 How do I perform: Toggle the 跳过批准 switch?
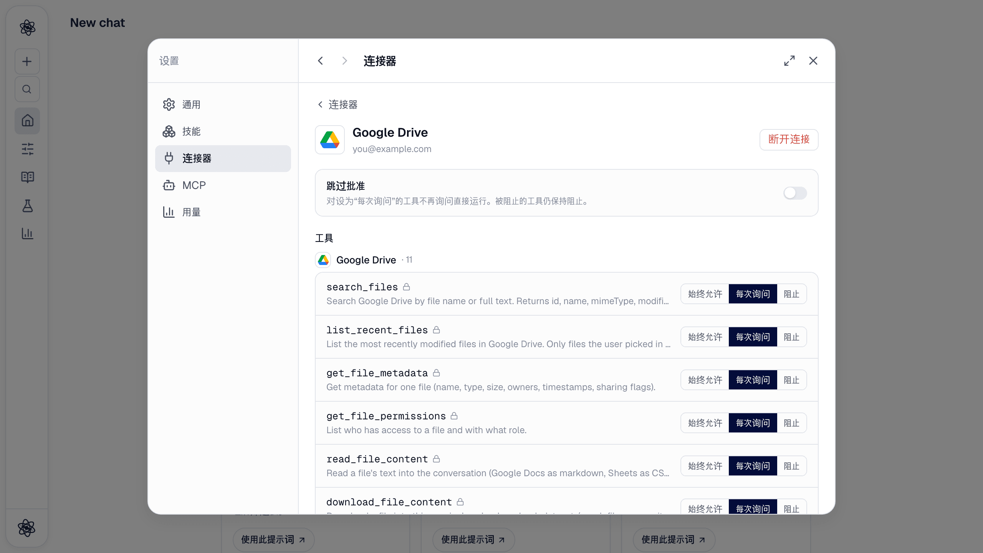point(795,193)
